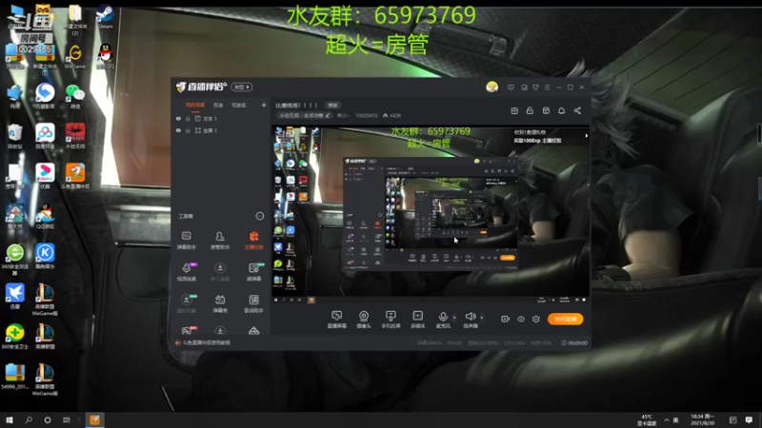Screen dimensions: 762x428
Task: Toggle the preview eye icon in the bottom toolbar
Action: [520, 319]
